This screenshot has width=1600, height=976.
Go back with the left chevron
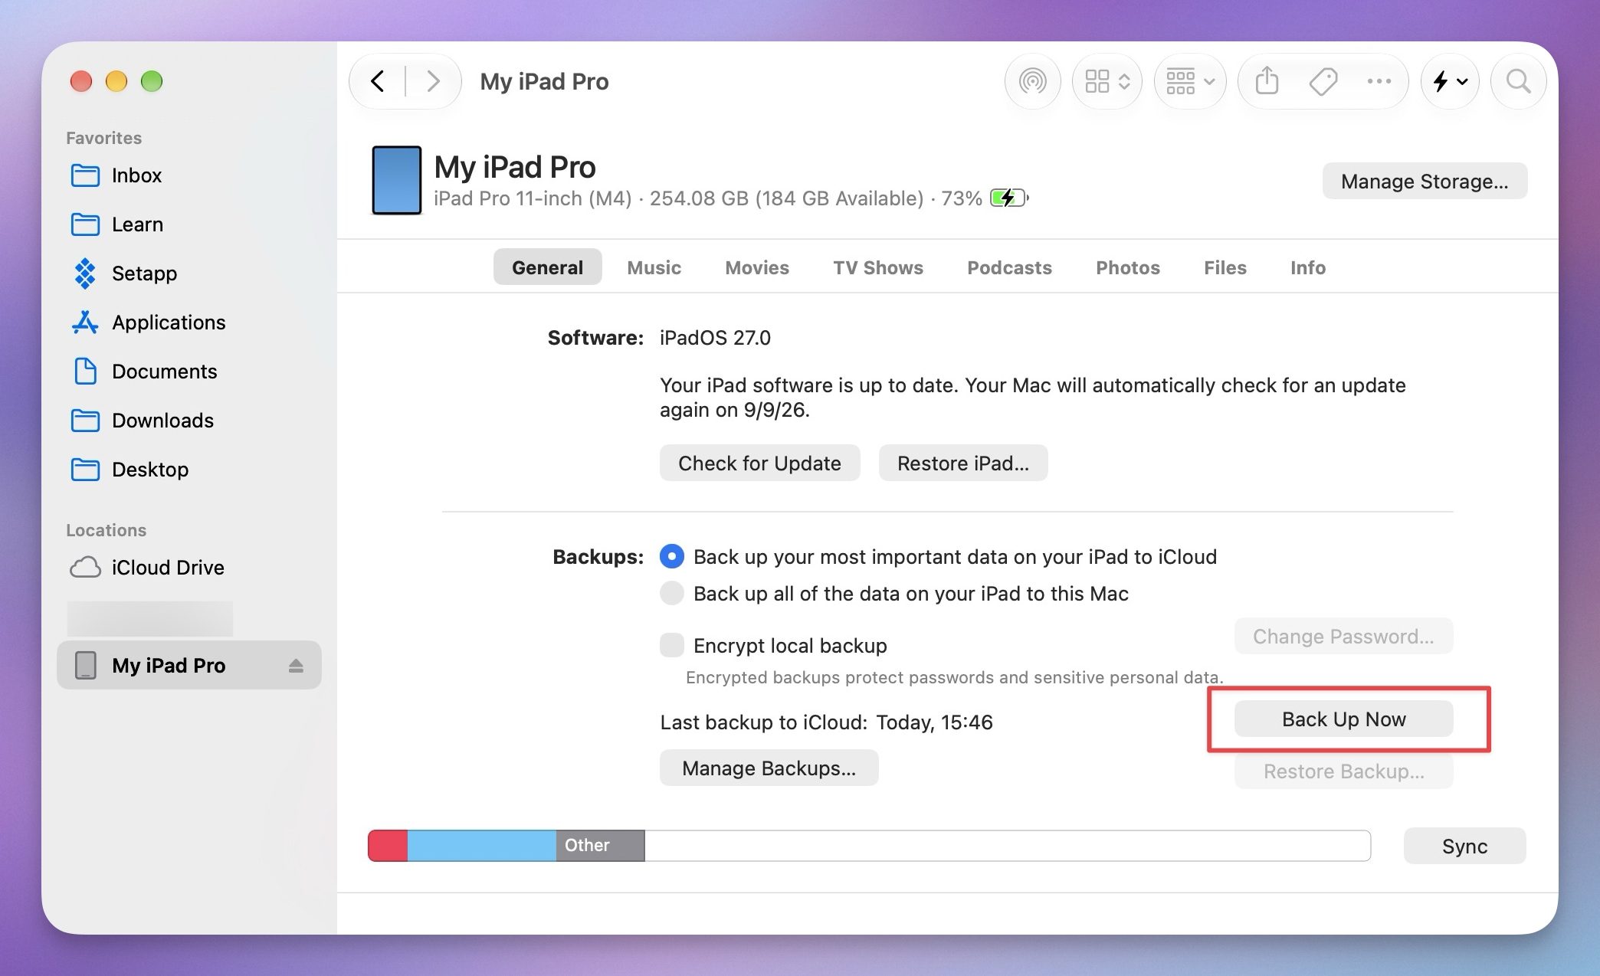(377, 81)
